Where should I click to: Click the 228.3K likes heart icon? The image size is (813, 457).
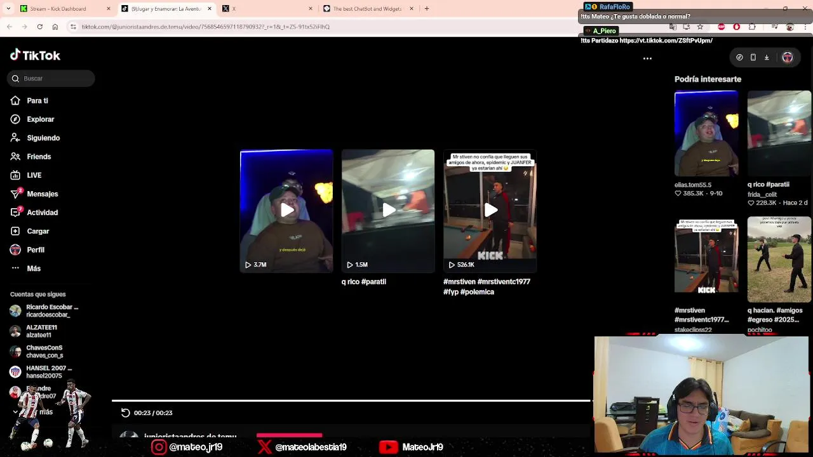(x=751, y=203)
